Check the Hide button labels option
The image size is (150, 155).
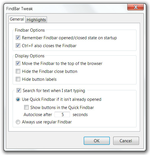(18, 79)
